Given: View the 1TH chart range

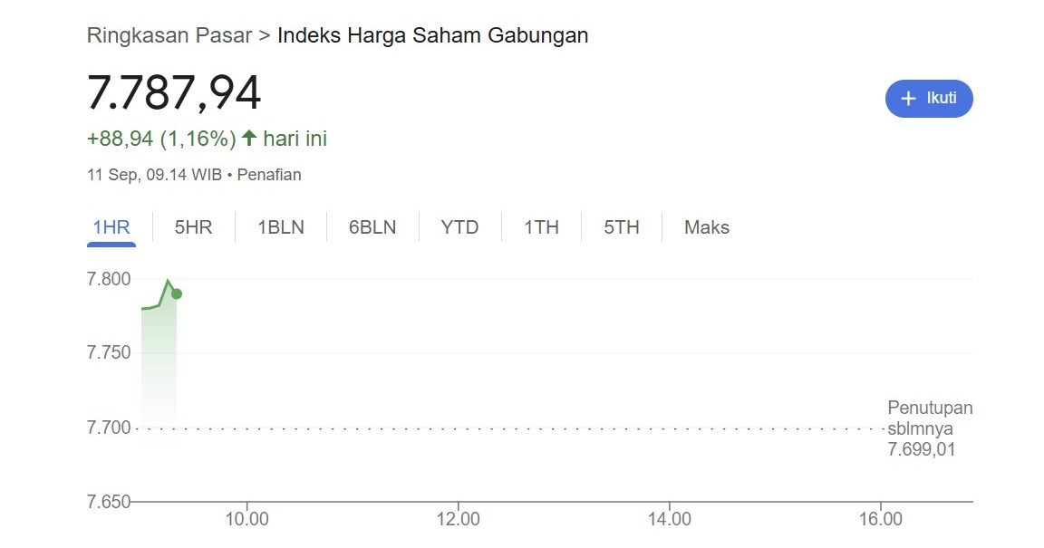Looking at the screenshot, I should click(x=541, y=227).
